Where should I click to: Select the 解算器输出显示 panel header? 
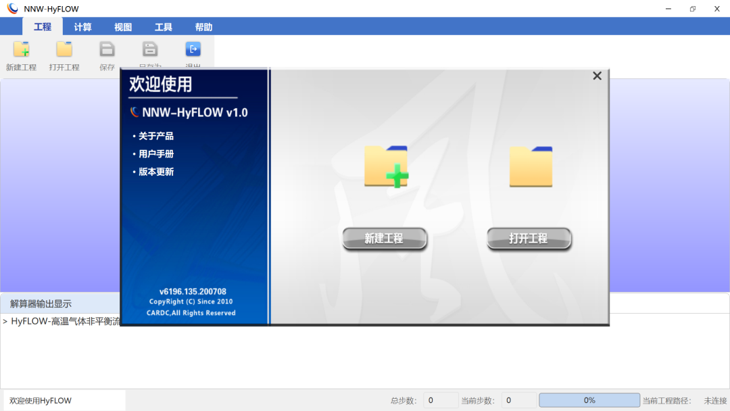click(41, 304)
